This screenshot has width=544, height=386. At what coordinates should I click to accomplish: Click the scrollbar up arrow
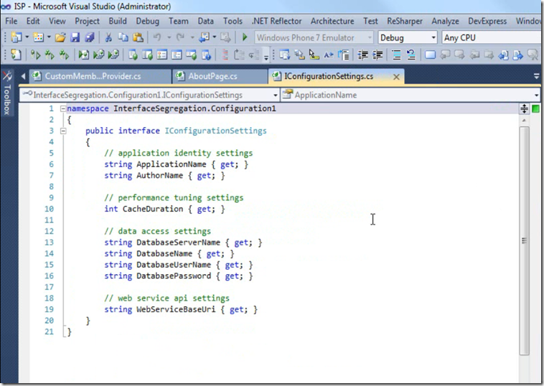[x=524, y=121]
